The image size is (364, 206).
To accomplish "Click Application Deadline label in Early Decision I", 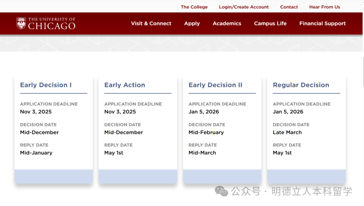I will tap(49, 104).
